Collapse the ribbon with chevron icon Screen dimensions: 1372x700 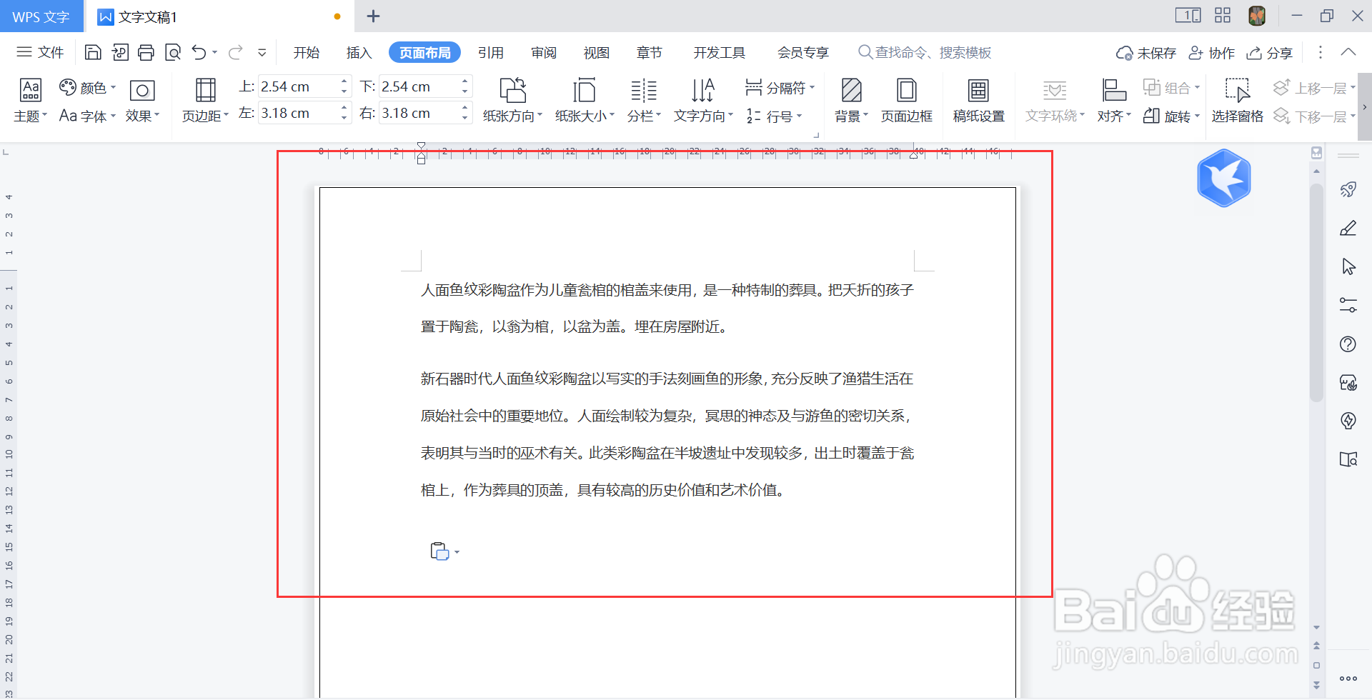(1348, 52)
